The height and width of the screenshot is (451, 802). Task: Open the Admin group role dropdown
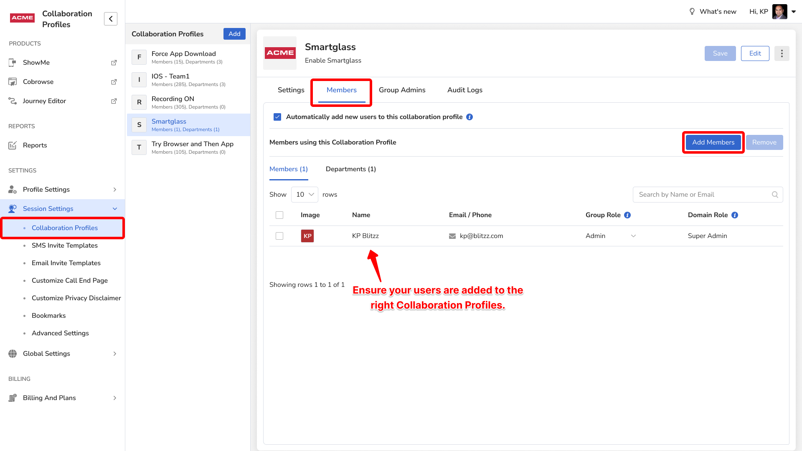tap(610, 236)
